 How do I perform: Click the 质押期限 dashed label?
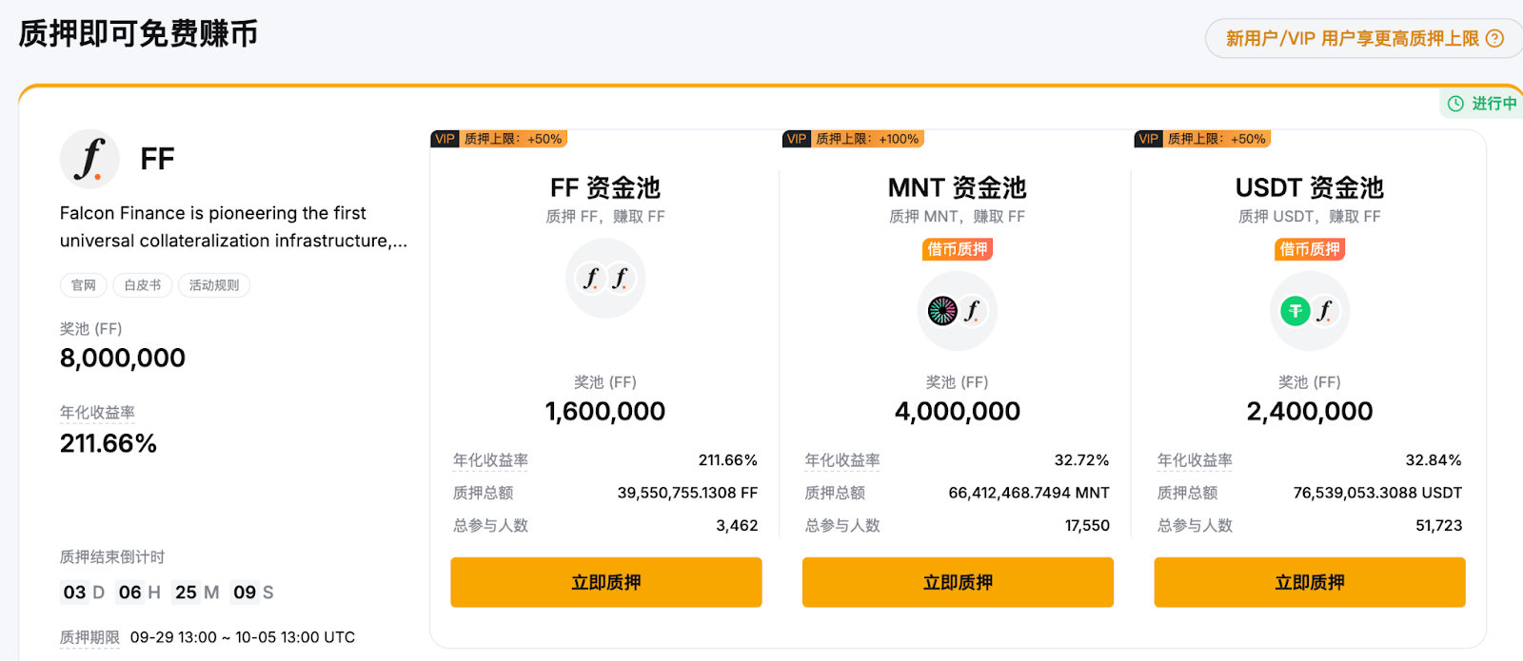click(x=89, y=636)
